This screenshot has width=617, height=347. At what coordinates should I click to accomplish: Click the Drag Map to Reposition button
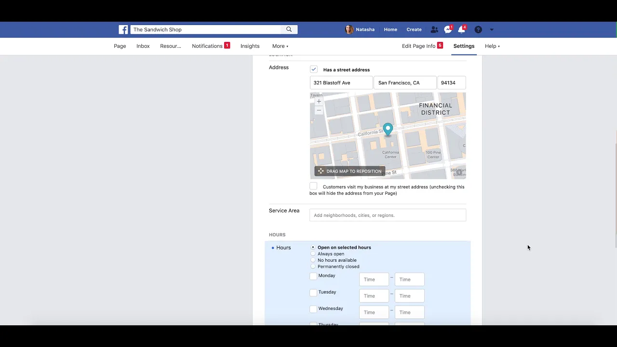pyautogui.click(x=350, y=171)
